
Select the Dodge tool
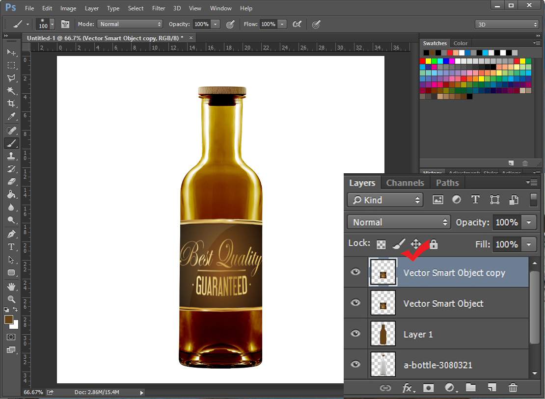(11, 220)
